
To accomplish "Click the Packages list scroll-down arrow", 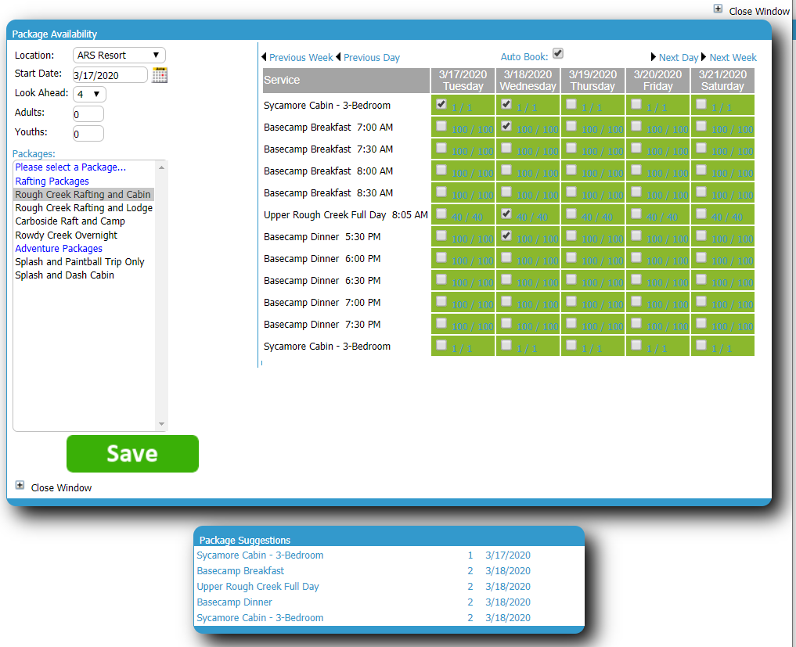I will tap(161, 424).
